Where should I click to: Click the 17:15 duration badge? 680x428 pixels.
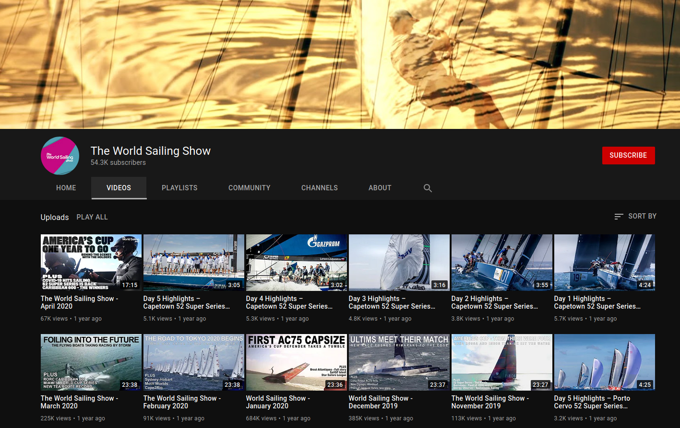(130, 285)
